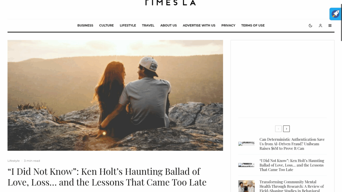342x192 pixels.
Task: Open the Travel navigation item
Action: click(148, 25)
